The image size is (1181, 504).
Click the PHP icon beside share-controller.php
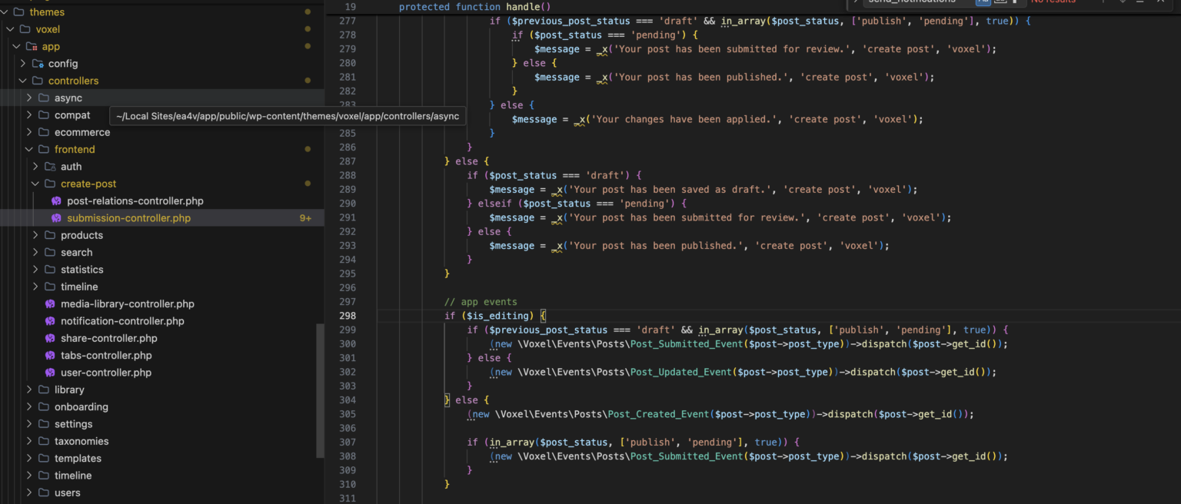50,339
